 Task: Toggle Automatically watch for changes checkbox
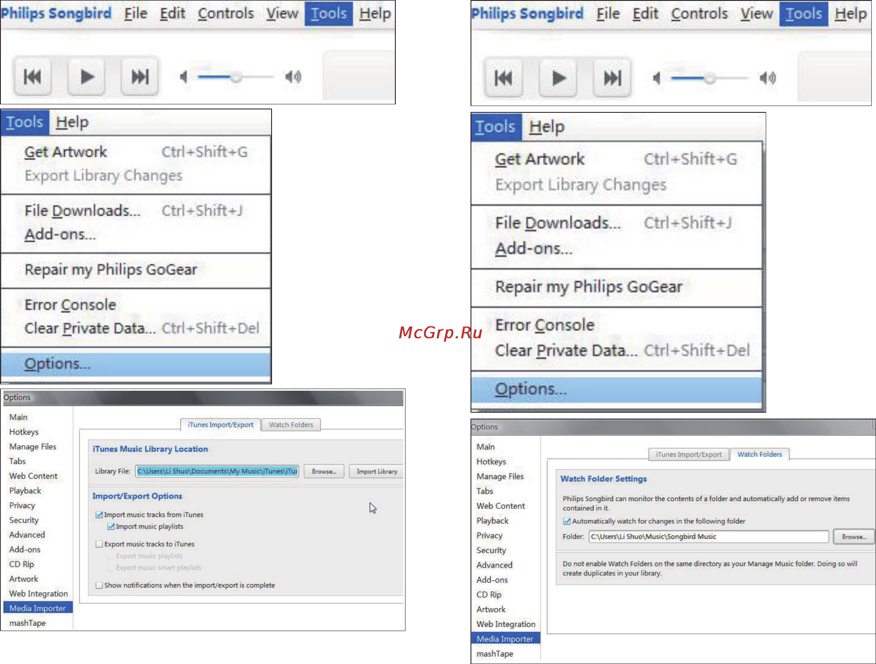tap(567, 521)
